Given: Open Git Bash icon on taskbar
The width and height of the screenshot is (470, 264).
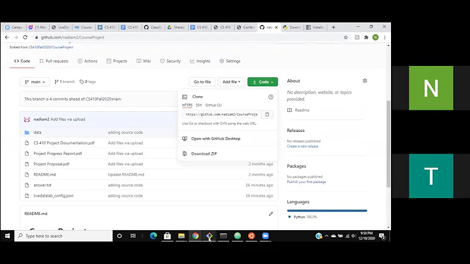Looking at the screenshot, I should tap(210, 236).
